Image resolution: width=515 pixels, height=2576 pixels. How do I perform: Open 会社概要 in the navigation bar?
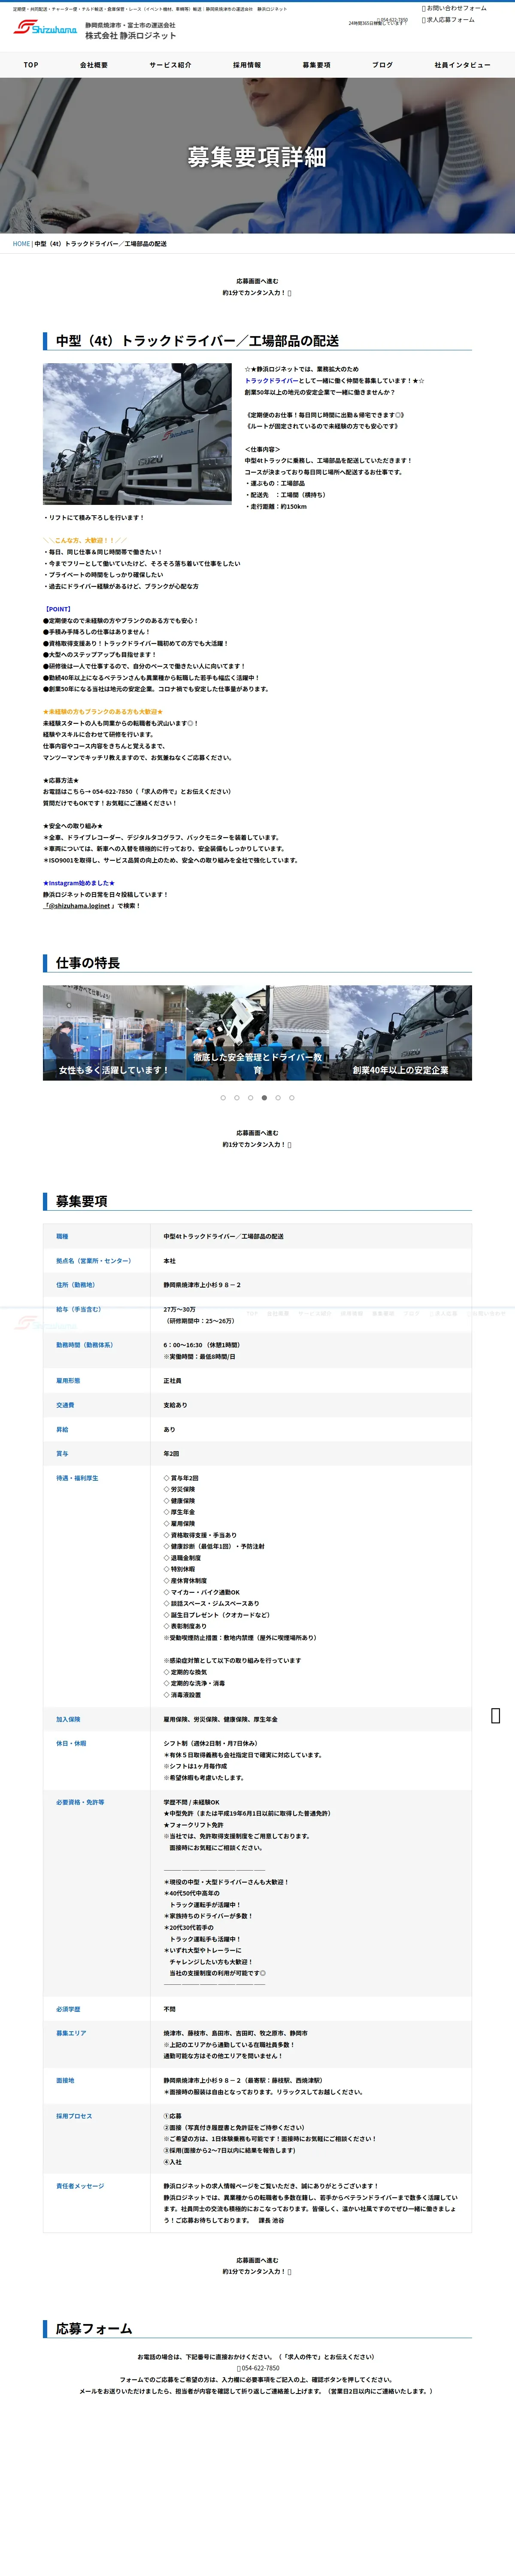[94, 65]
